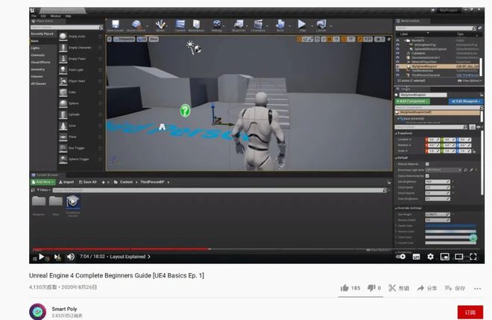Toggle the autoplay switch in player

[x=401, y=257]
